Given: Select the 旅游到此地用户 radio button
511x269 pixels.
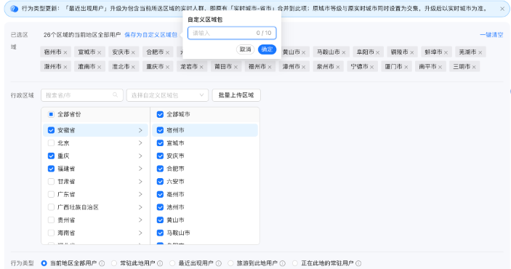Looking at the screenshot, I should pos(230,263).
